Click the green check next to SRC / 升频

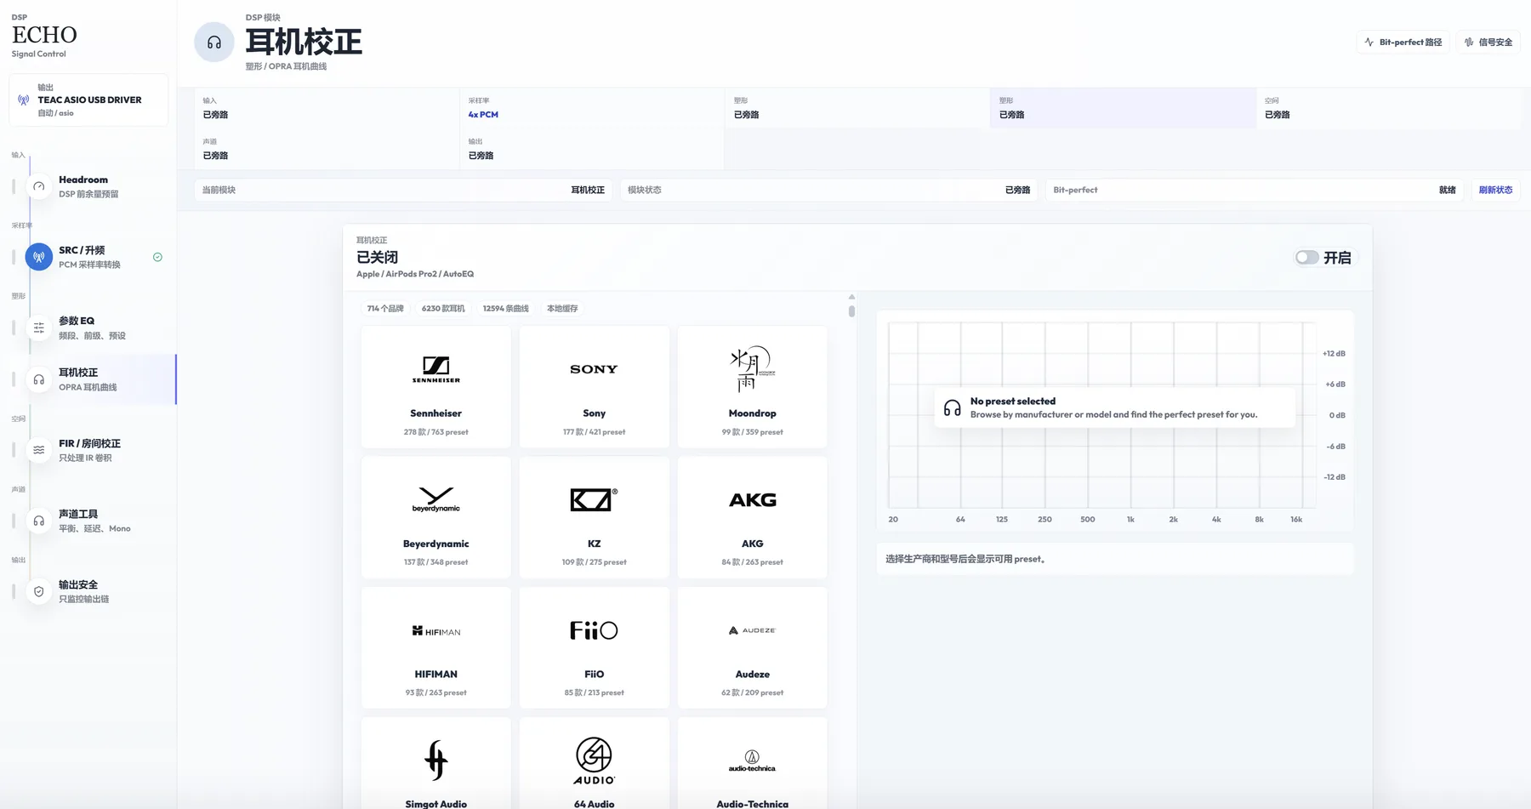[157, 257]
